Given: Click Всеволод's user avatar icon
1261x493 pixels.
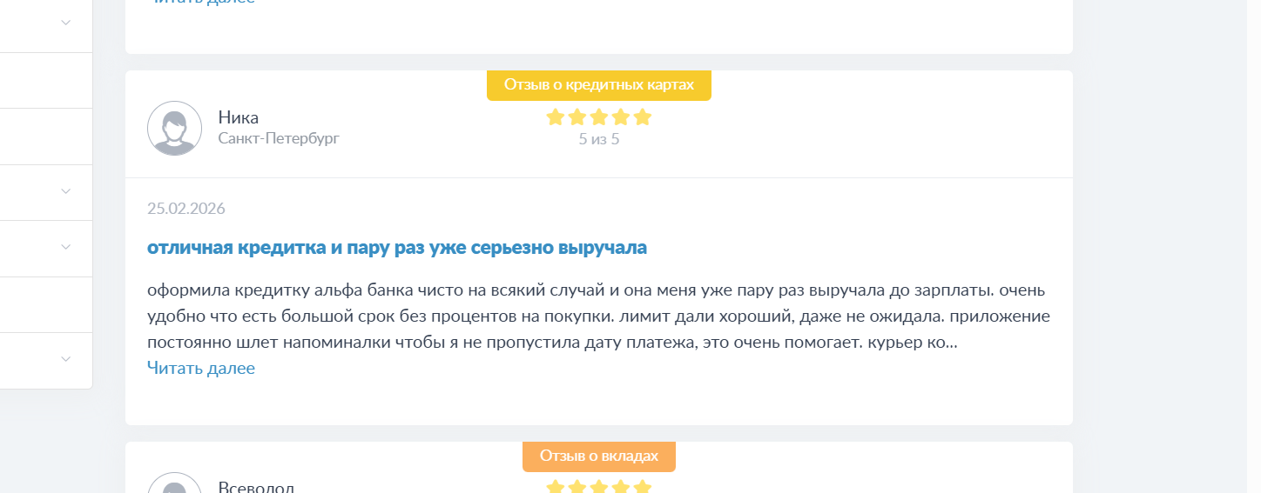Looking at the screenshot, I should click(x=174, y=485).
